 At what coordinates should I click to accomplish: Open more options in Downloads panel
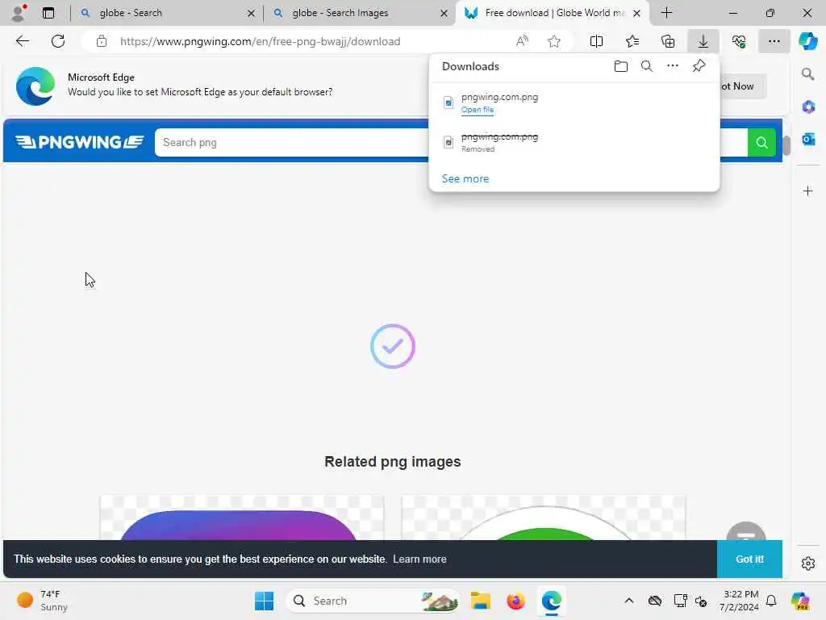click(673, 66)
